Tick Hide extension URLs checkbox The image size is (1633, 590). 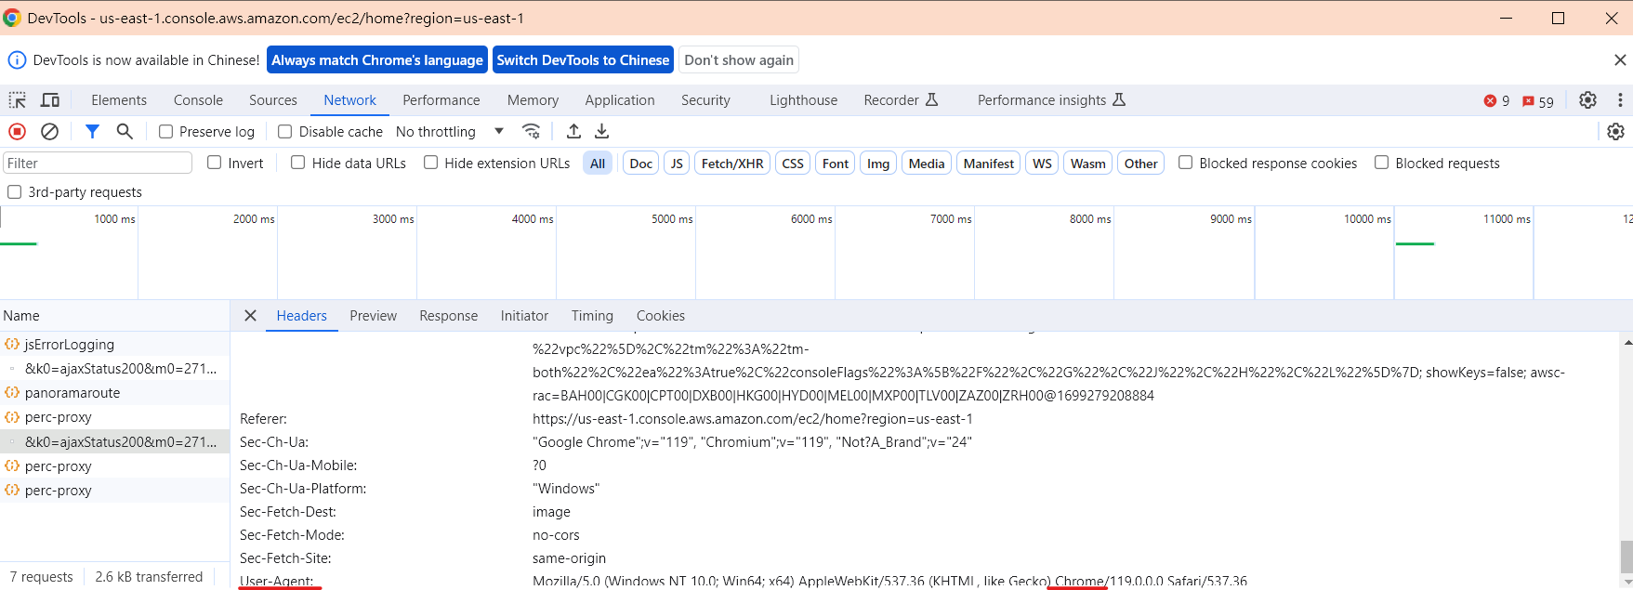click(430, 163)
